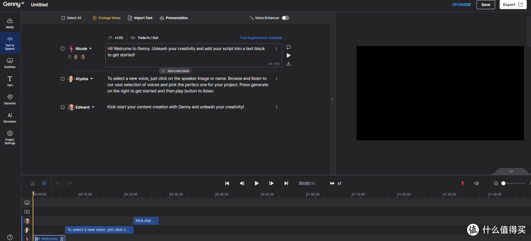Click Add a new block

pyautogui.click(x=175, y=71)
